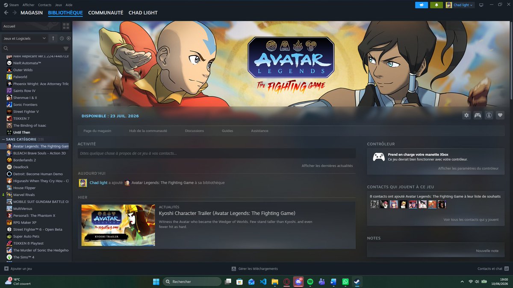Screen dimensions: 513x288
Task: Open Visual Studio Code from taskbar
Action: click(263, 282)
